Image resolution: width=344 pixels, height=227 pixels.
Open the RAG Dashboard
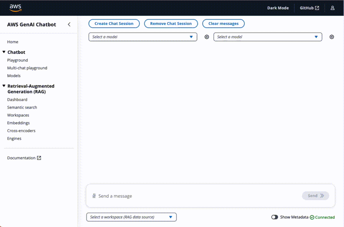pos(17,100)
